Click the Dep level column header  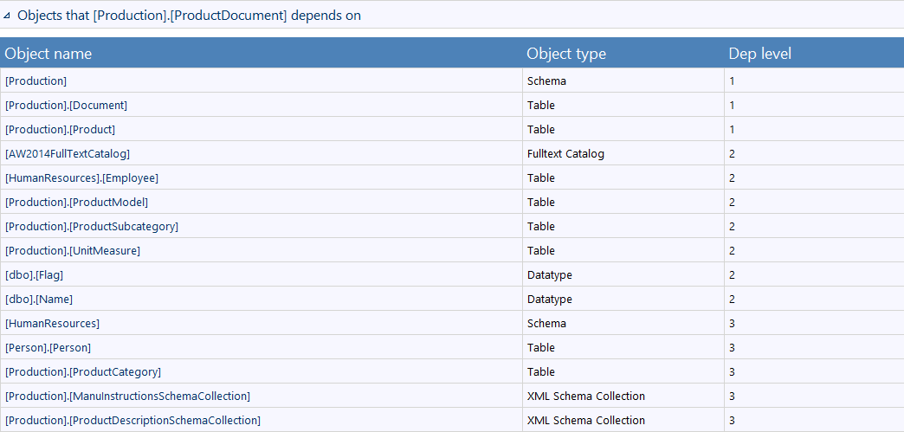click(759, 54)
